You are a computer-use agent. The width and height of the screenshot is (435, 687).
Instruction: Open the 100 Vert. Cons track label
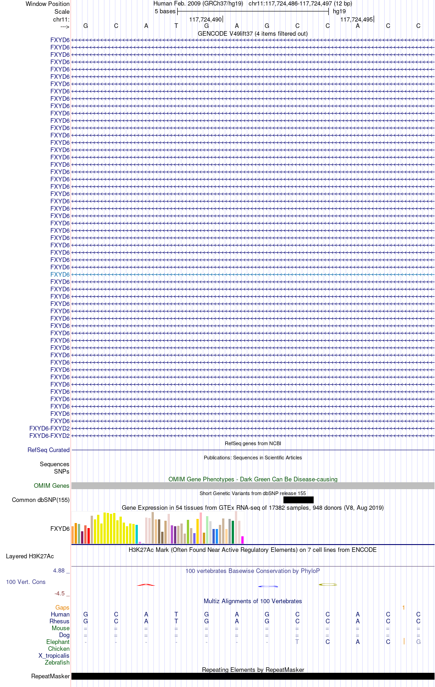tap(26, 582)
